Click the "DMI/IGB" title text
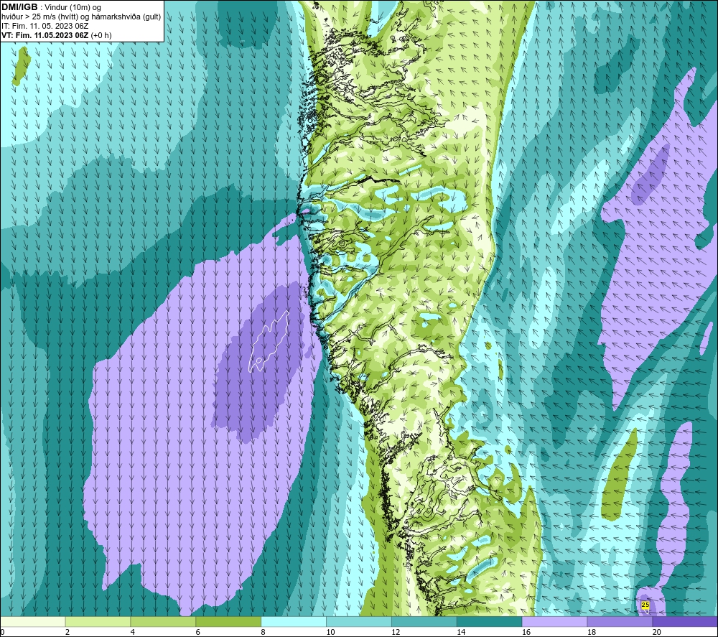The height and width of the screenshot is (637, 718). pyautogui.click(x=19, y=7)
